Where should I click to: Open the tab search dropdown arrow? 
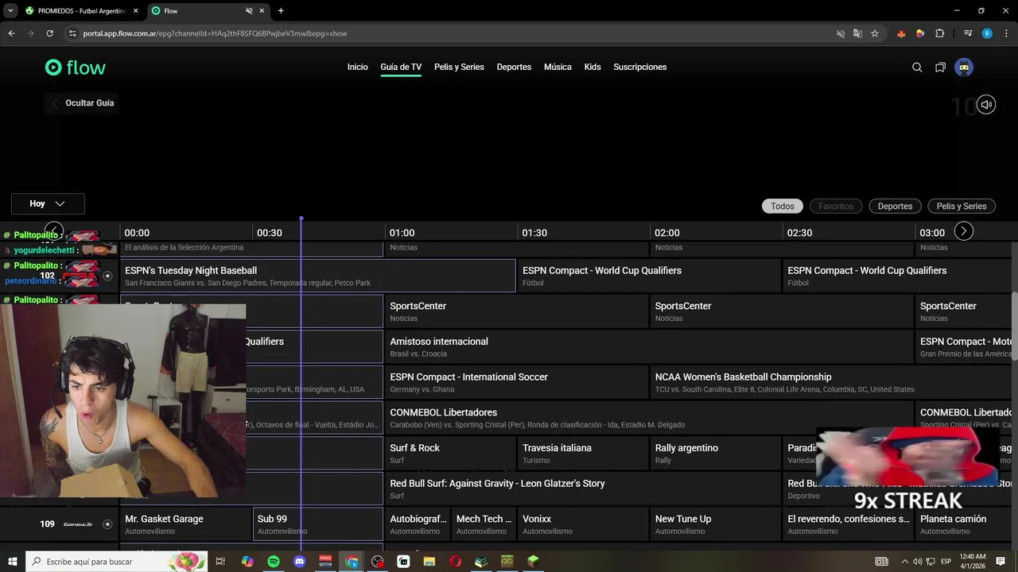click(10, 11)
